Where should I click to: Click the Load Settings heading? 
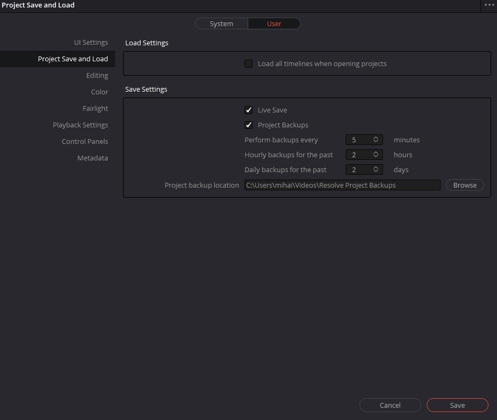click(146, 43)
